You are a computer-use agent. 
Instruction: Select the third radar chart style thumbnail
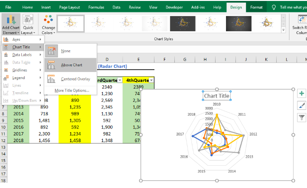click(x=126, y=24)
